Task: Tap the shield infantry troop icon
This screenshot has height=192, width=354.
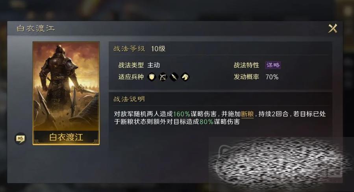Action: 152,77
